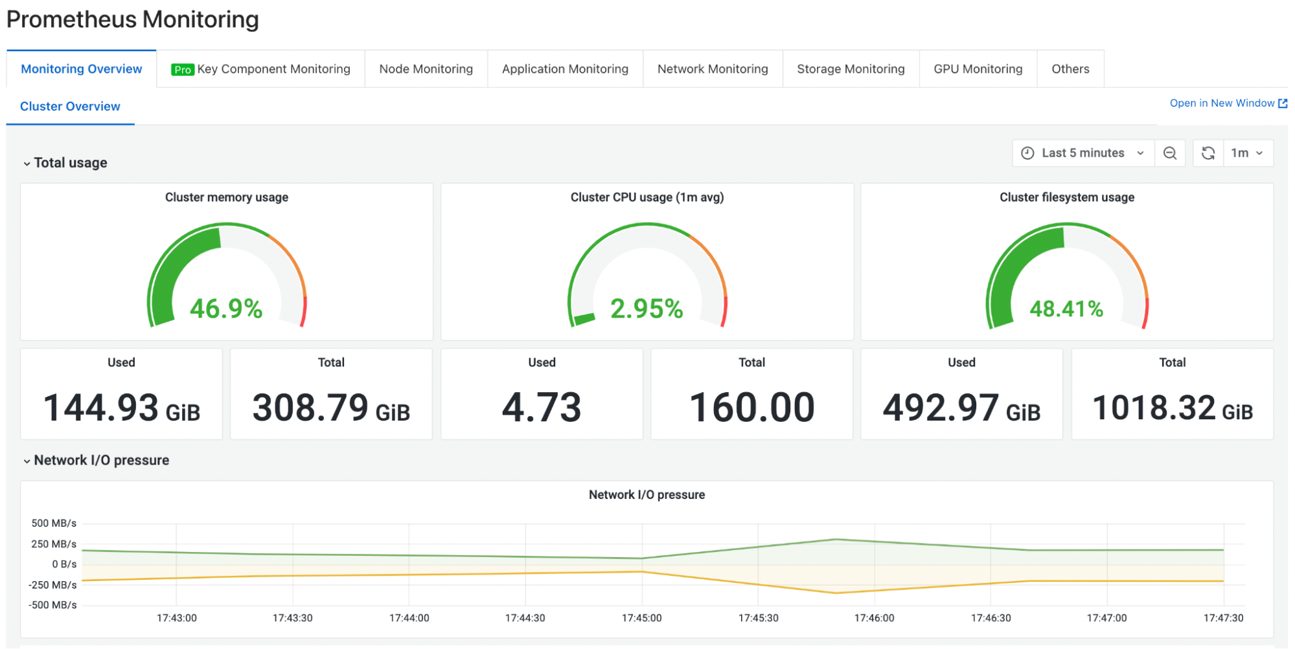Image resolution: width=1295 pixels, height=649 pixels.
Task: Click the 160.00 total CPU value
Action: [751, 408]
